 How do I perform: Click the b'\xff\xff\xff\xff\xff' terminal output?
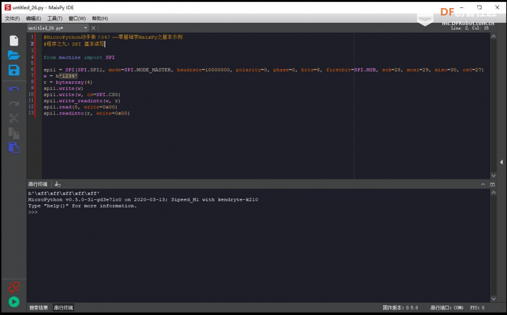(x=63, y=194)
